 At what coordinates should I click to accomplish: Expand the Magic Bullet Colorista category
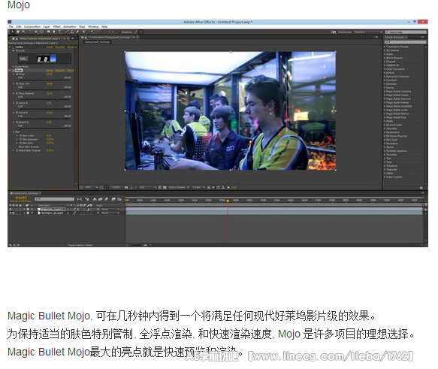(385, 92)
